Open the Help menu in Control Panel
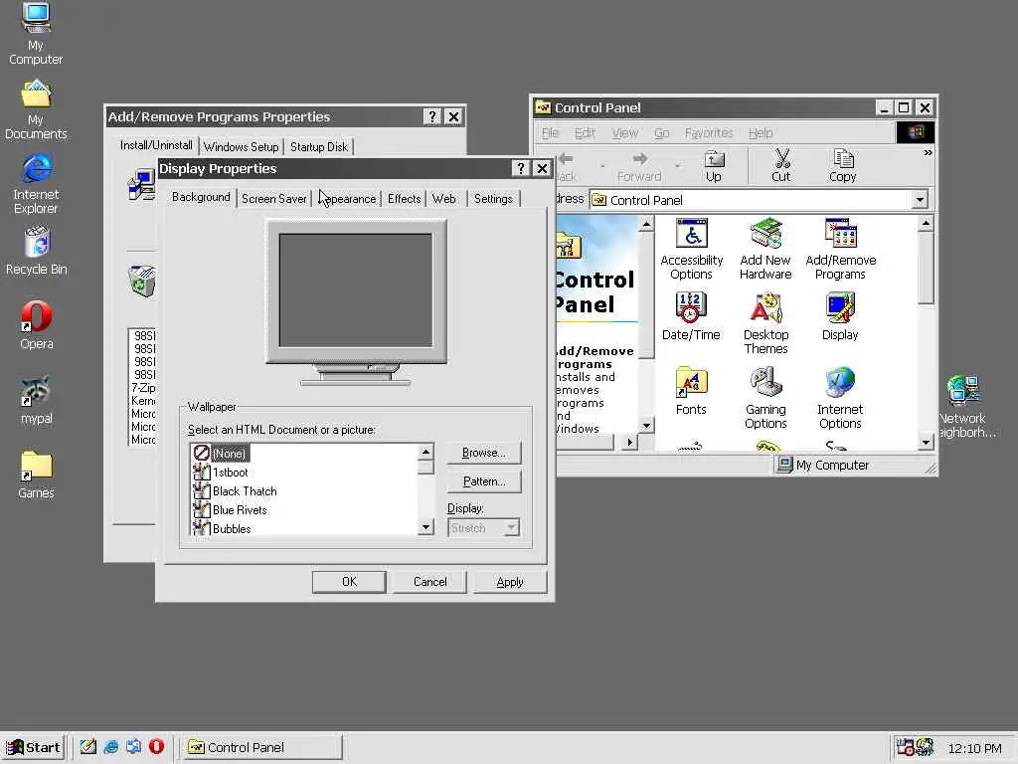 click(761, 132)
